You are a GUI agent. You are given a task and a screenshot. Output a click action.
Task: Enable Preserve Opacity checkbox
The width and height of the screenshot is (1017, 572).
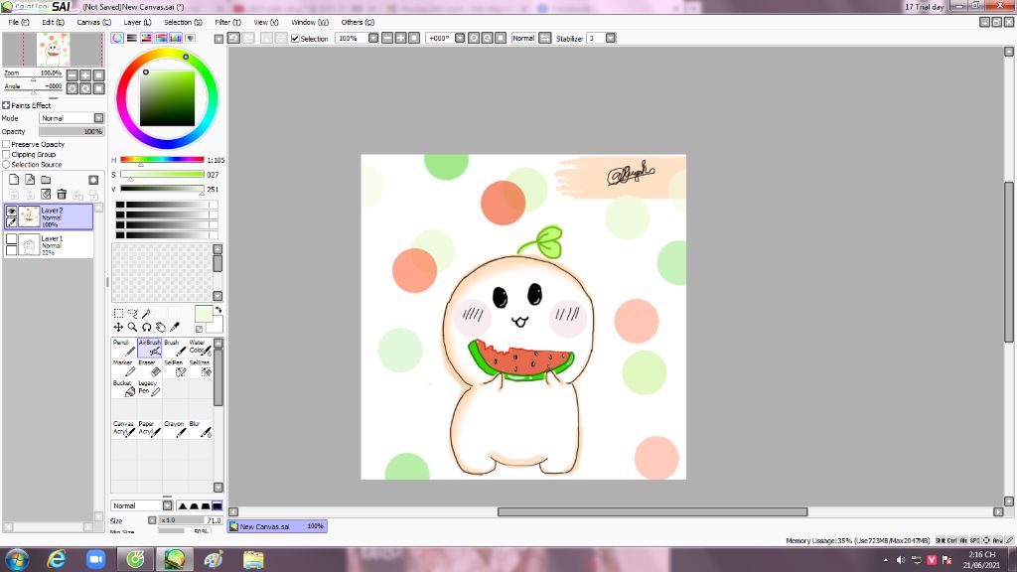[6, 144]
